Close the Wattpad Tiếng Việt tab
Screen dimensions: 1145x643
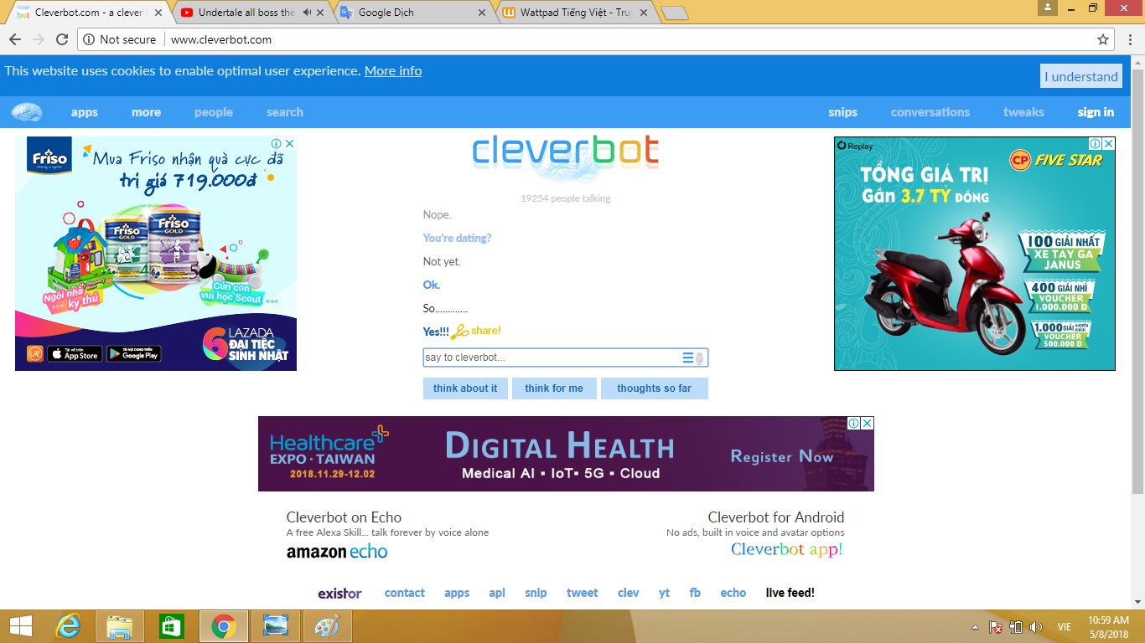(x=644, y=13)
